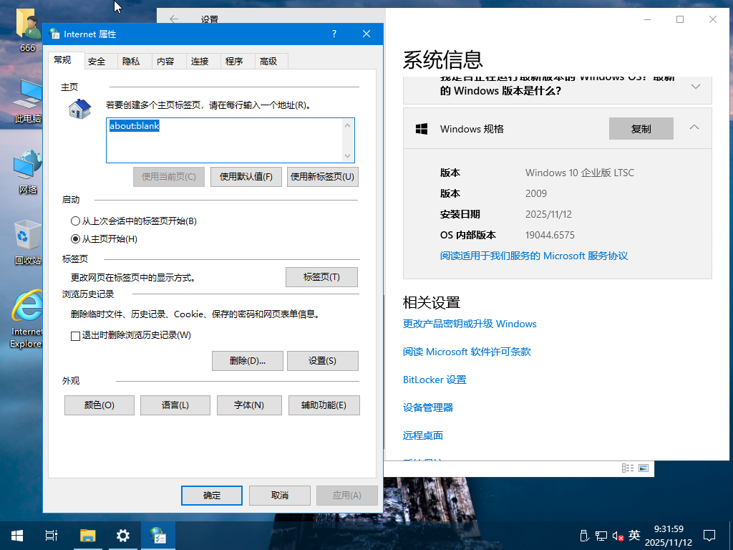Viewport: 733px width, 550px height.
Task: Open the notification center icon
Action: pos(709,535)
